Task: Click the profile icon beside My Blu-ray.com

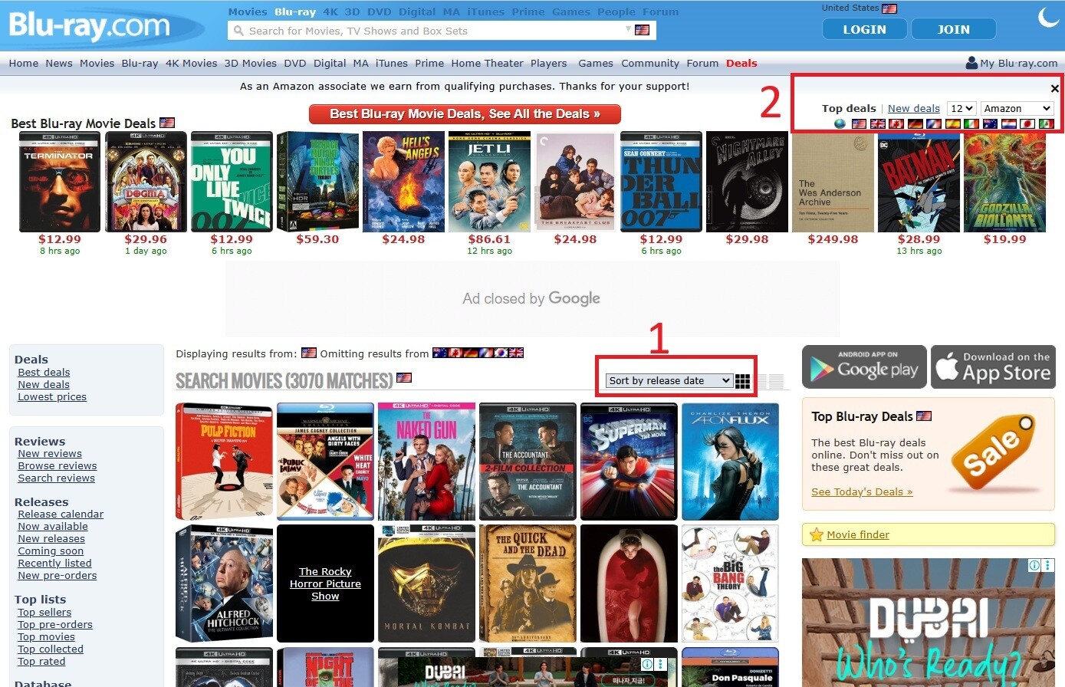Action: tap(971, 63)
